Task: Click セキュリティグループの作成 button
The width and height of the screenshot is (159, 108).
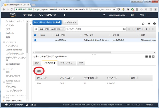Action: click(x=47, y=23)
